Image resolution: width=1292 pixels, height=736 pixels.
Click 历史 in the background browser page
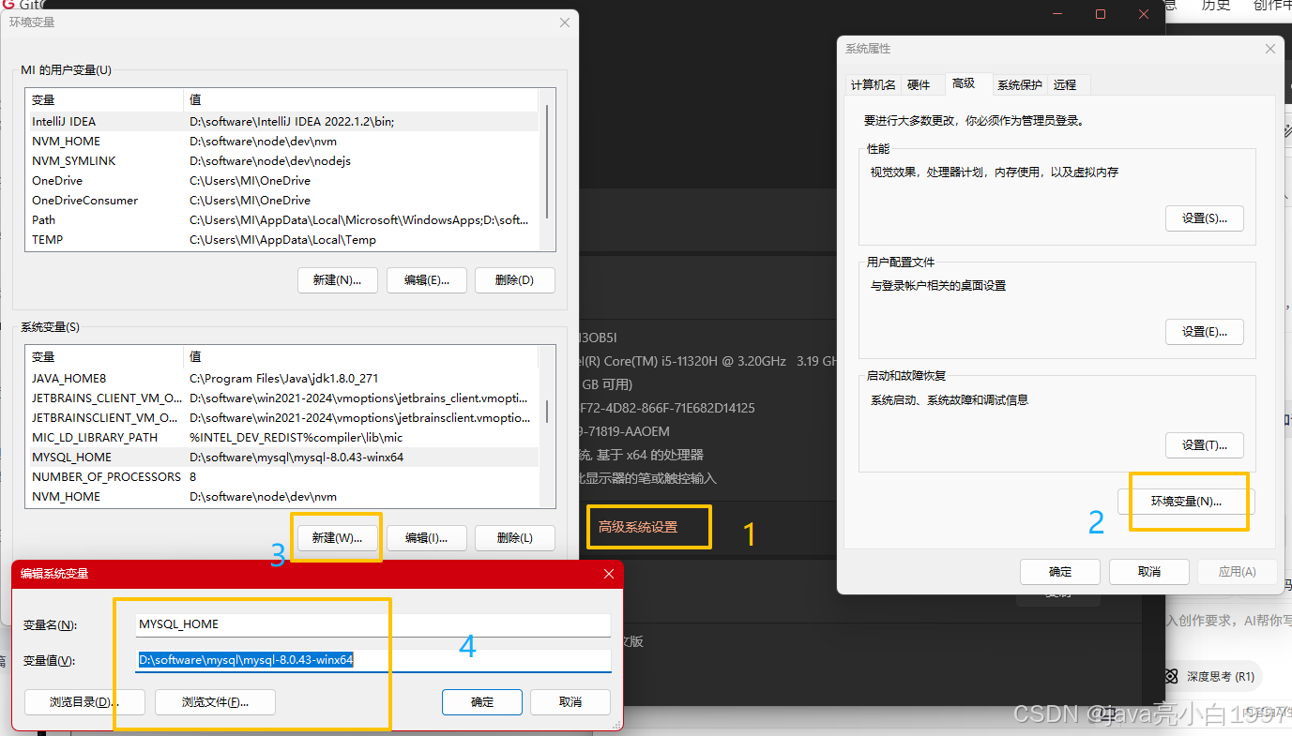pyautogui.click(x=1216, y=6)
